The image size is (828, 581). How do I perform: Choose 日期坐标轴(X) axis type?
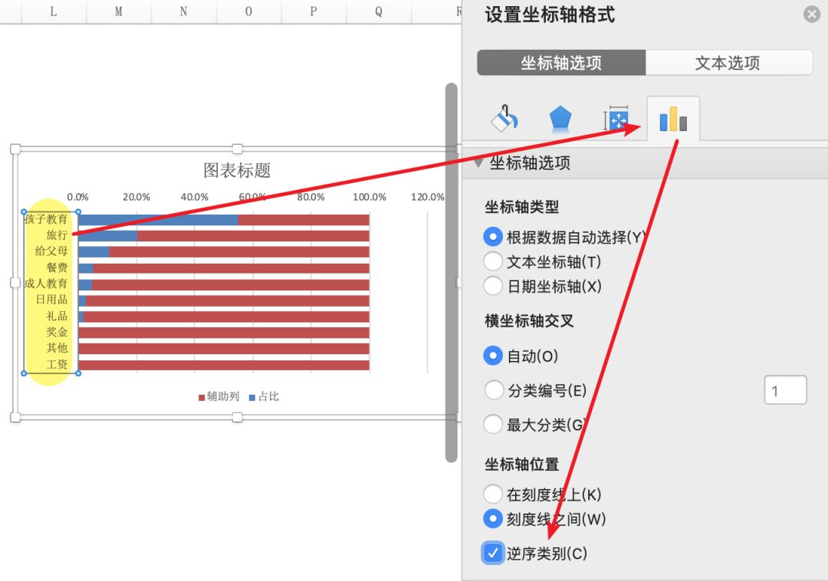(x=493, y=287)
